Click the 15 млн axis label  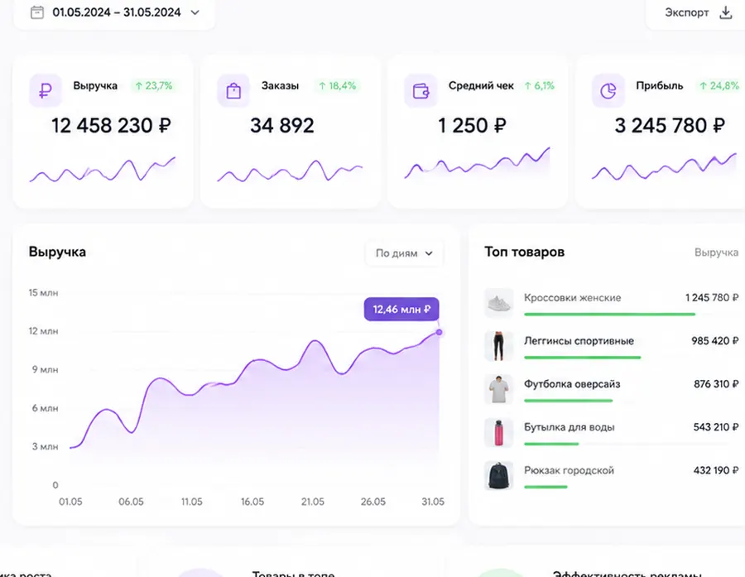(43, 293)
